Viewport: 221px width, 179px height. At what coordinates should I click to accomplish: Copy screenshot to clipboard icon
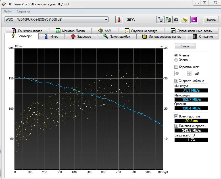(x=168, y=20)
